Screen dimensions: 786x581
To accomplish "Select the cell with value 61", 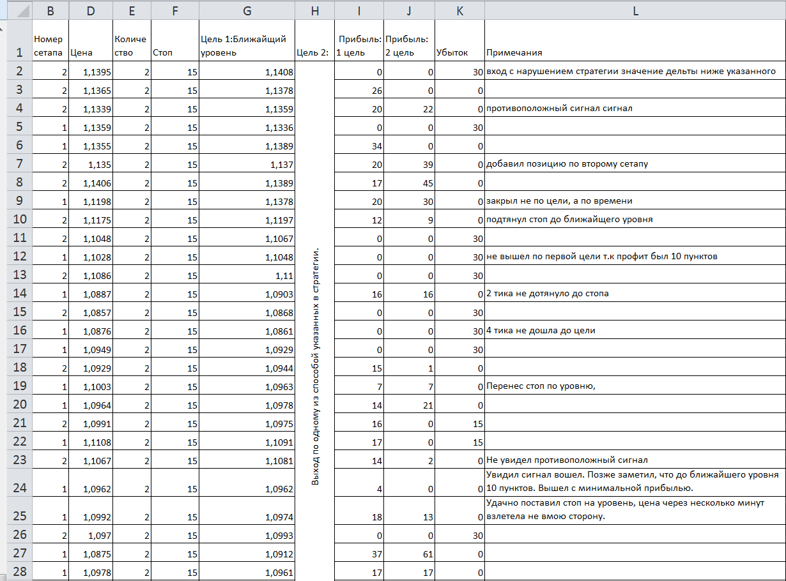I will (x=410, y=553).
